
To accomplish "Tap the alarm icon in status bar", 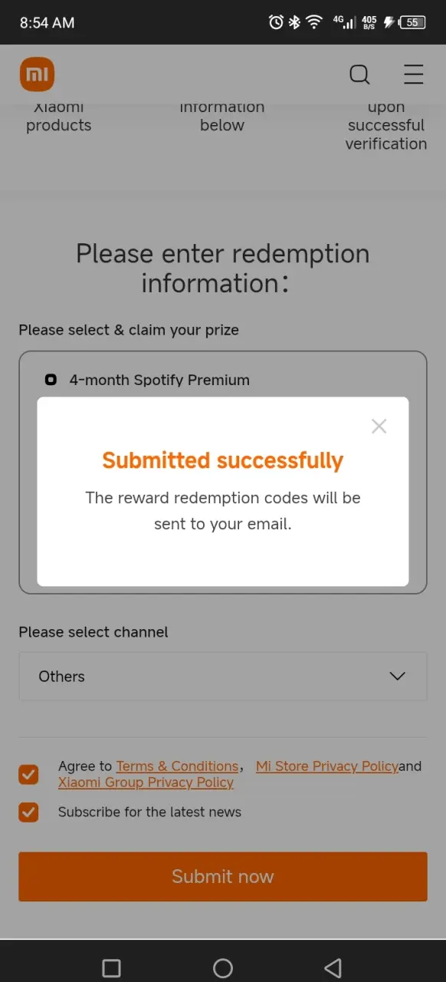I will [276, 22].
